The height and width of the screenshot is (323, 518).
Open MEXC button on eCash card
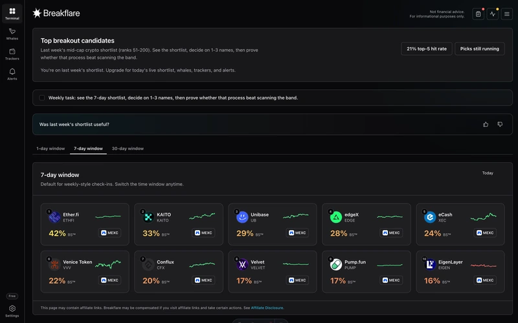coord(484,233)
